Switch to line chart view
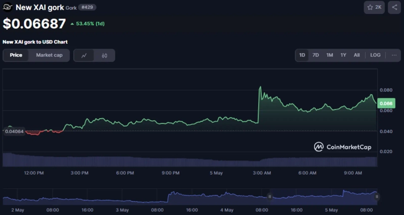Screen dimensions: 404x215 point(84,55)
